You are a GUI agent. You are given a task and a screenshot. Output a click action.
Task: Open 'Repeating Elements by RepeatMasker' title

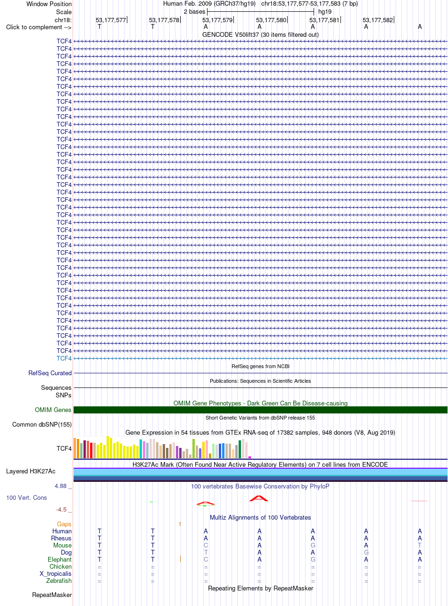(x=260, y=588)
